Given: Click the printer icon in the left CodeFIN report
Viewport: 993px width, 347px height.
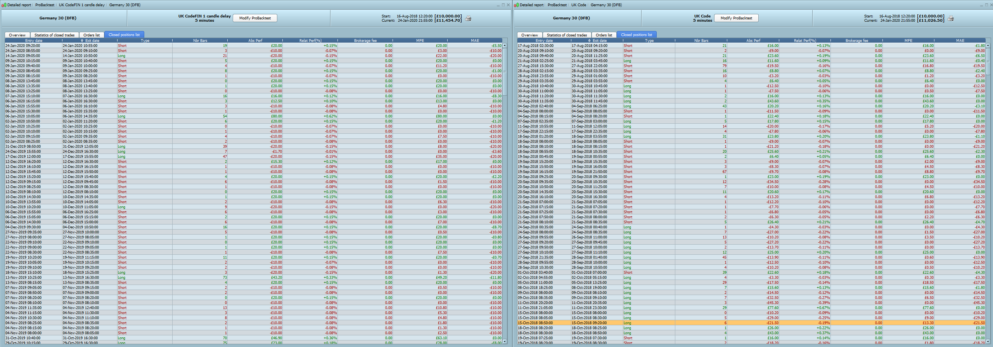Looking at the screenshot, I should [468, 18].
